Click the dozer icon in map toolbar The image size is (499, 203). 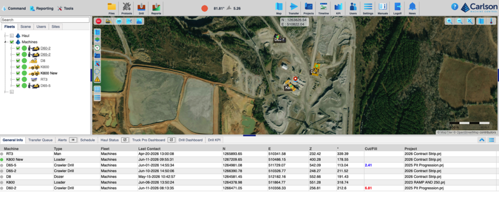click(x=109, y=21)
